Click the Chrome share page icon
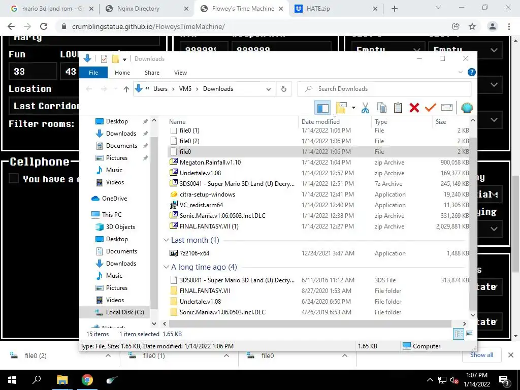The height and width of the screenshot is (390, 520). pos(456,26)
